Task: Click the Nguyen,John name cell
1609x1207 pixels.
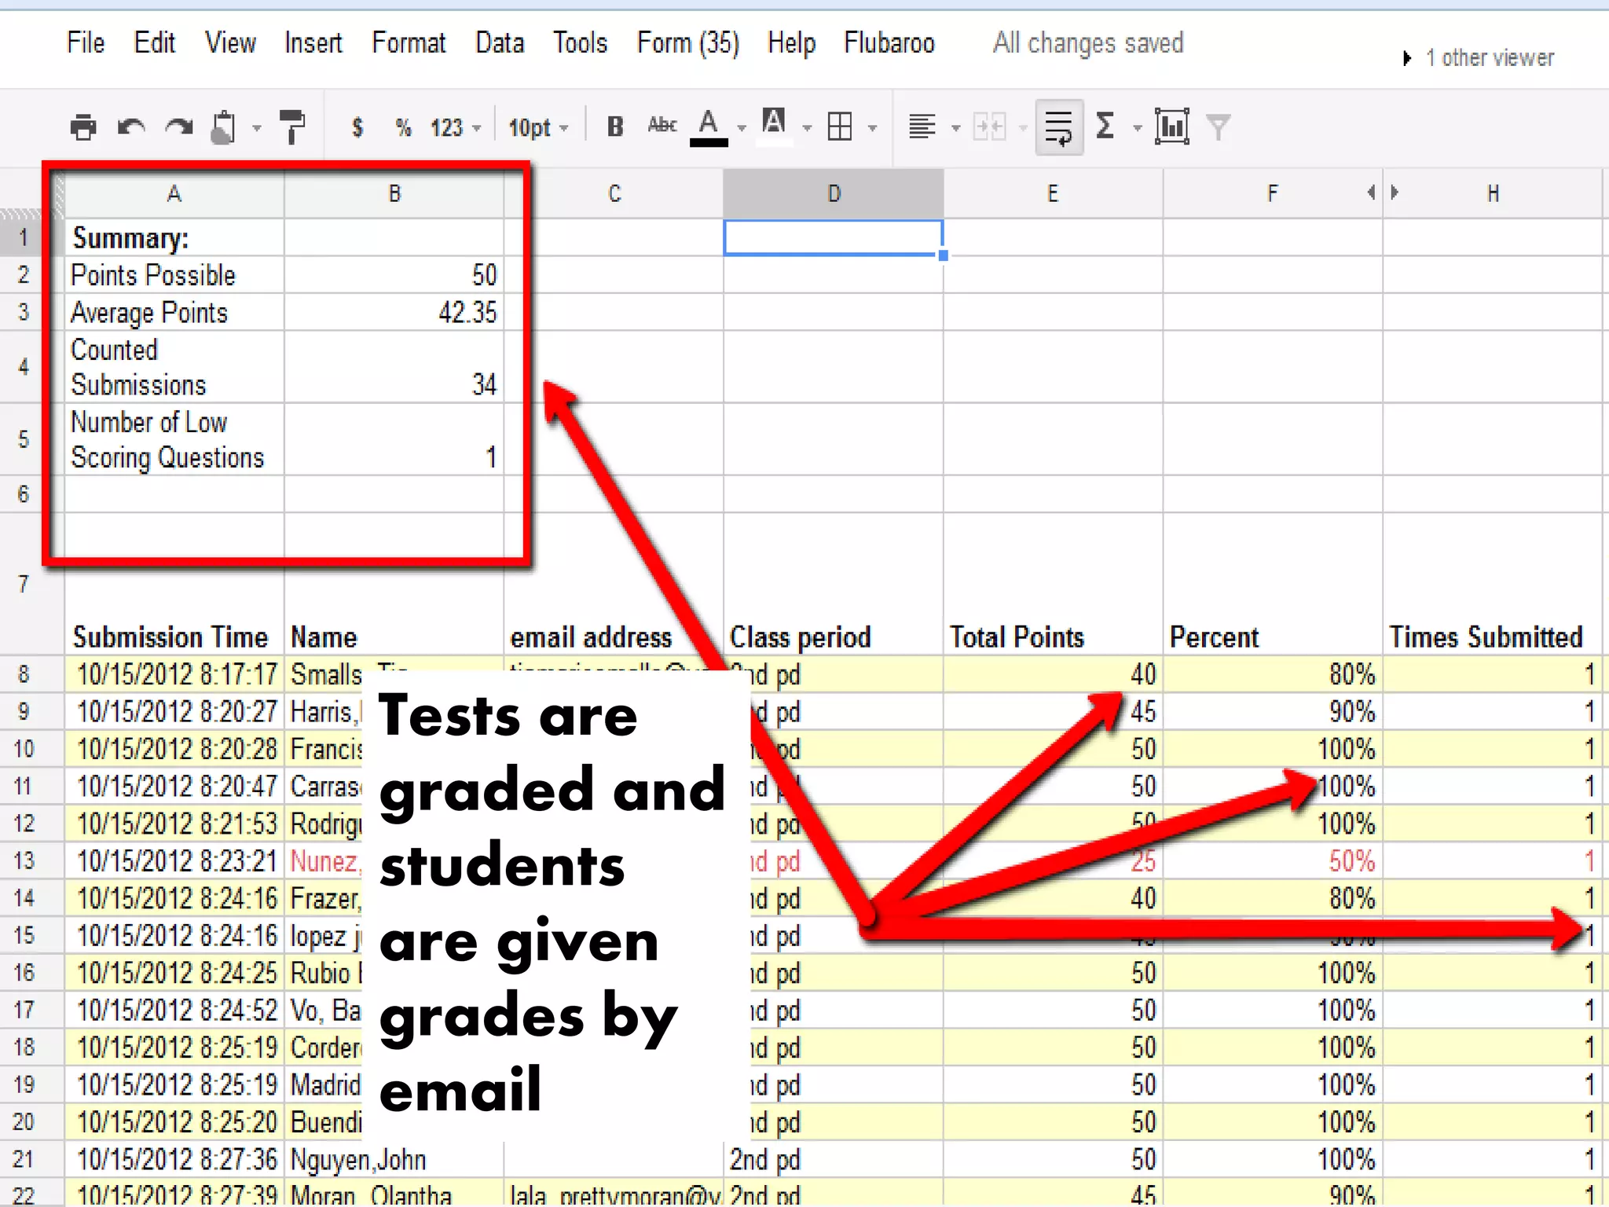Action: (394, 1159)
